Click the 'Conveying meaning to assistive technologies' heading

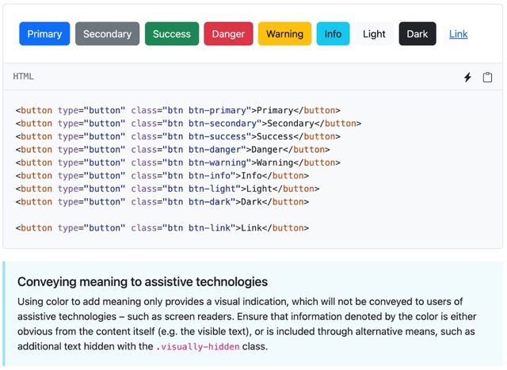143,282
